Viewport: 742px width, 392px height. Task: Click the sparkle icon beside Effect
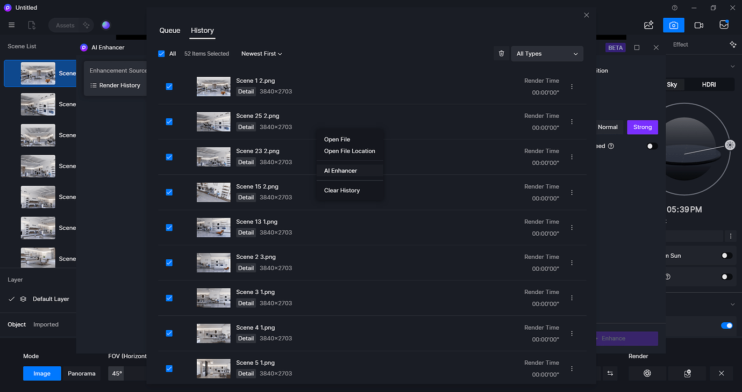733,45
